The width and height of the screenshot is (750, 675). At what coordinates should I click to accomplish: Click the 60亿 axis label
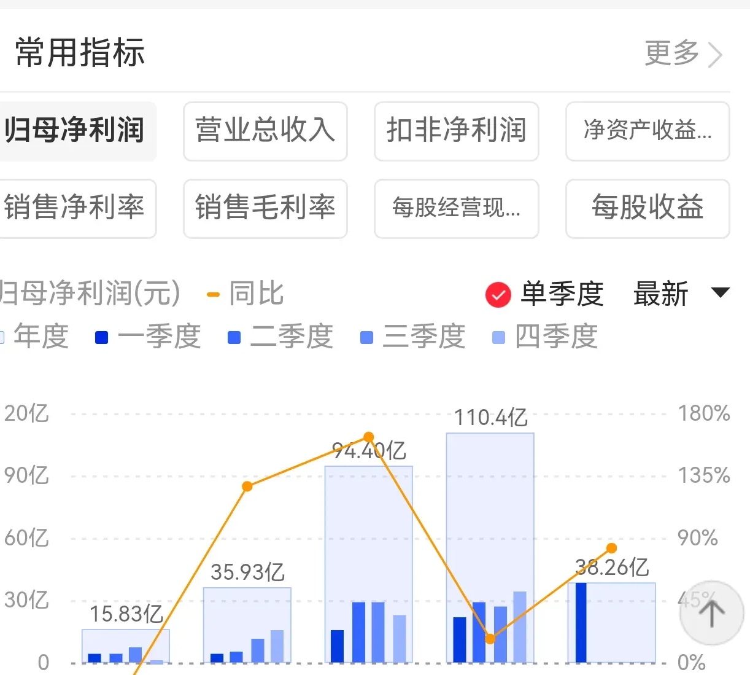pos(26,538)
